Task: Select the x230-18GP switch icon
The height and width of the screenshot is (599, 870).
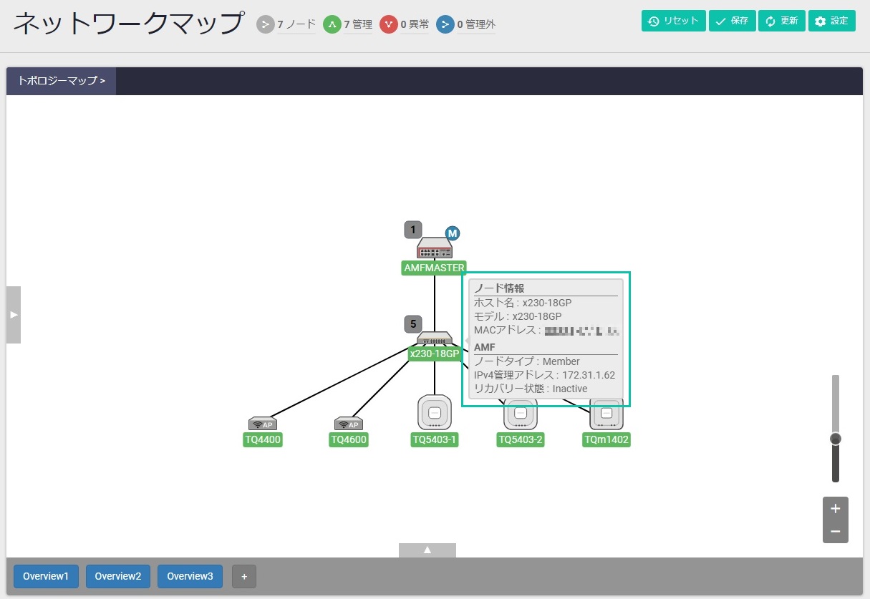Action: click(434, 339)
